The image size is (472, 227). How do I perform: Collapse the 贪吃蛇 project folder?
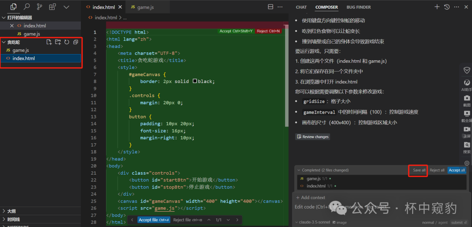coord(4,42)
